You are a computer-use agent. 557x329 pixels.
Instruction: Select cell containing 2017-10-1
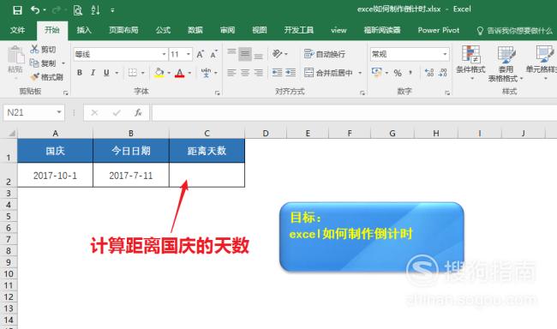point(55,175)
